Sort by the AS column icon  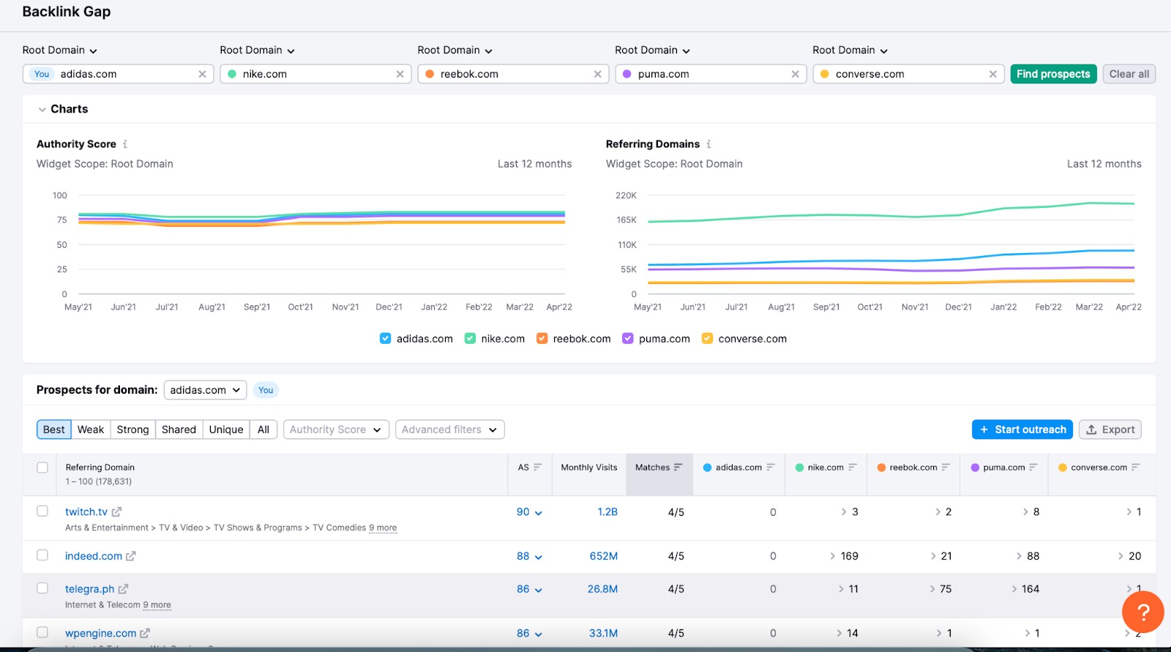click(538, 468)
